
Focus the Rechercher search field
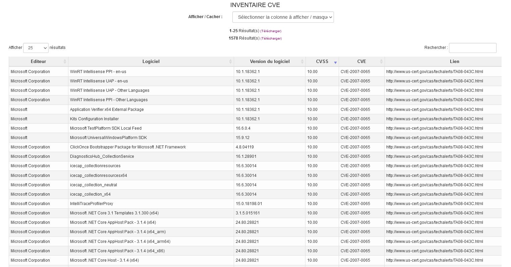(472, 48)
